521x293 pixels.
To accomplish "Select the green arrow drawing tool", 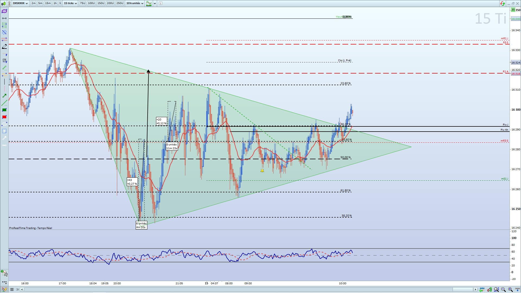I will [4, 96].
